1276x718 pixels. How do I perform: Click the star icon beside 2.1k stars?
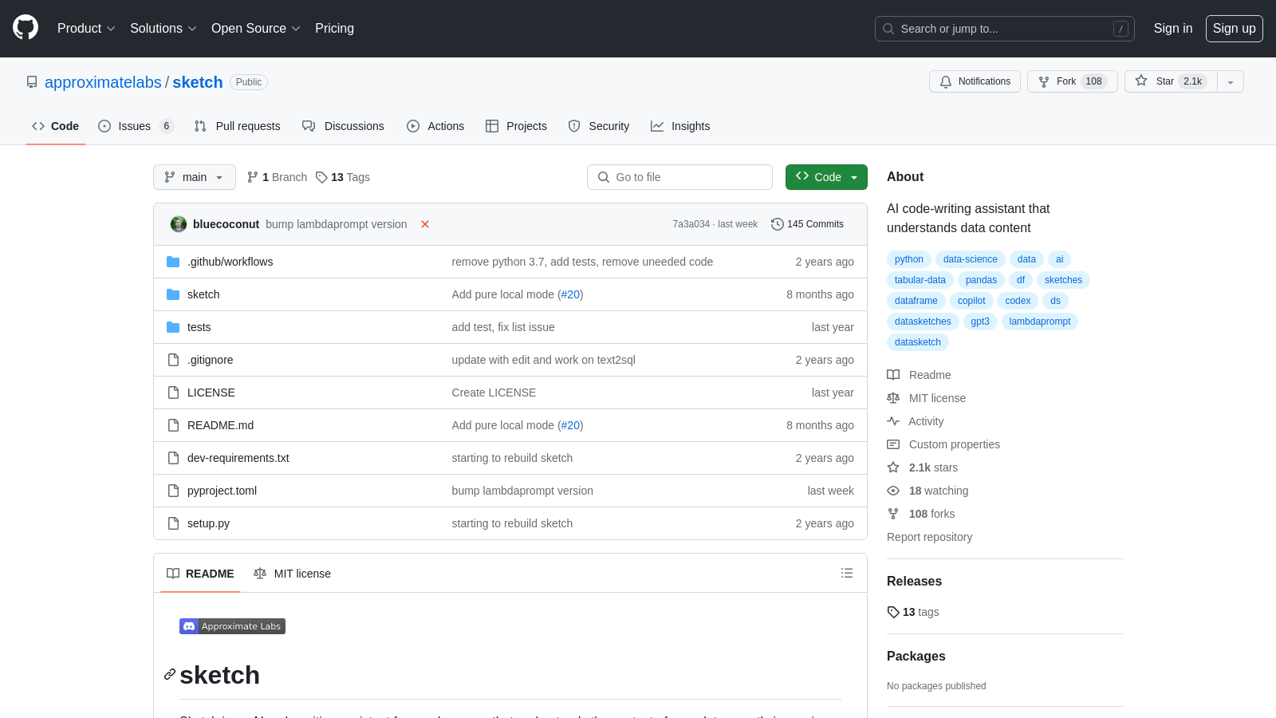[x=893, y=467]
